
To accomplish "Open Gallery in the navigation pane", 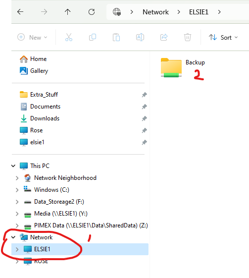I will coord(34,71).
